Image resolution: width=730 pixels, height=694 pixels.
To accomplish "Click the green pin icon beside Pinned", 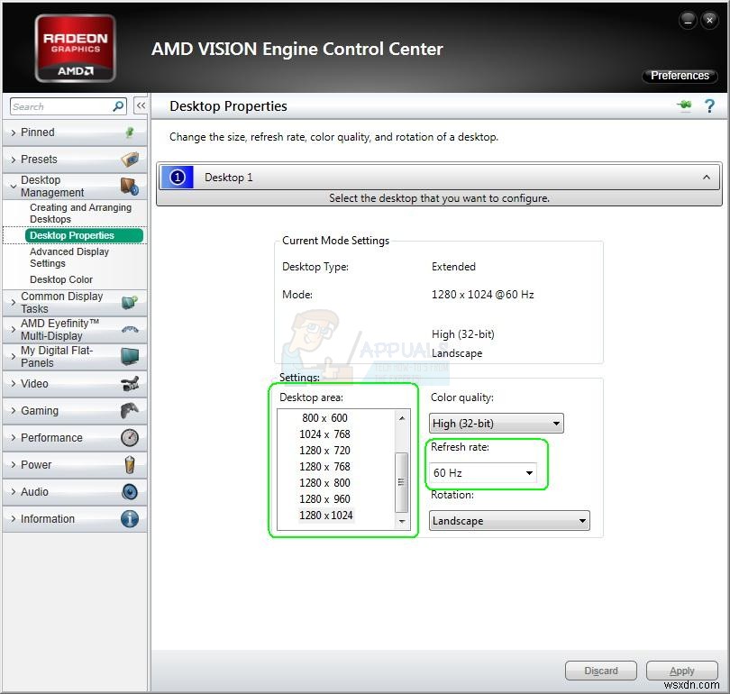I will tap(130, 132).
